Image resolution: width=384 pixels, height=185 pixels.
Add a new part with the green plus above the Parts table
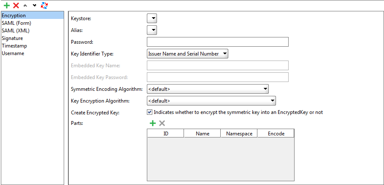coord(153,123)
